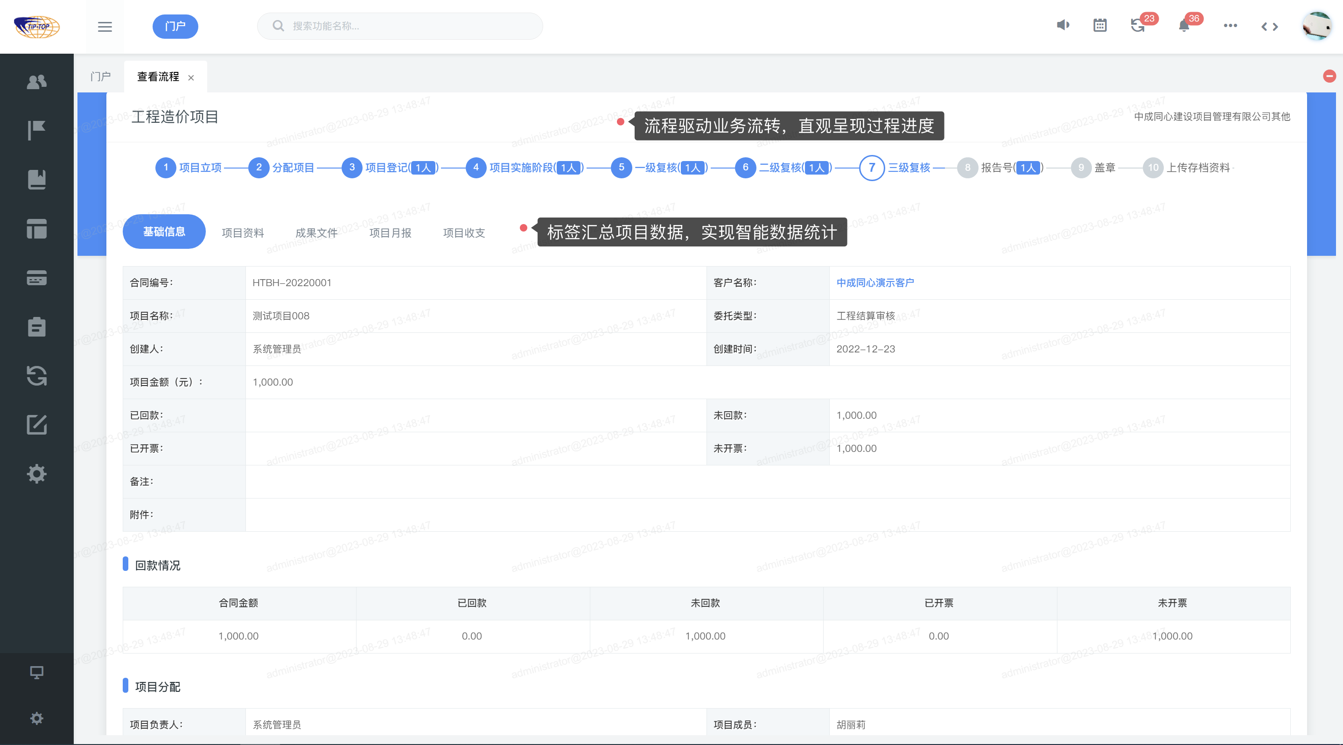Open the users icon in sidebar
This screenshot has height=745, width=1343.
36,82
